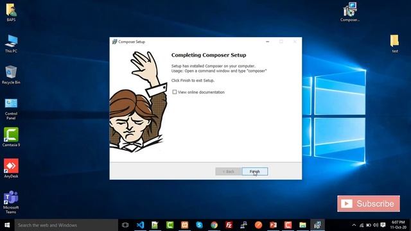Viewport: 411px width, 231px height.
Task: Click the red Subscribe button
Action: click(369, 203)
